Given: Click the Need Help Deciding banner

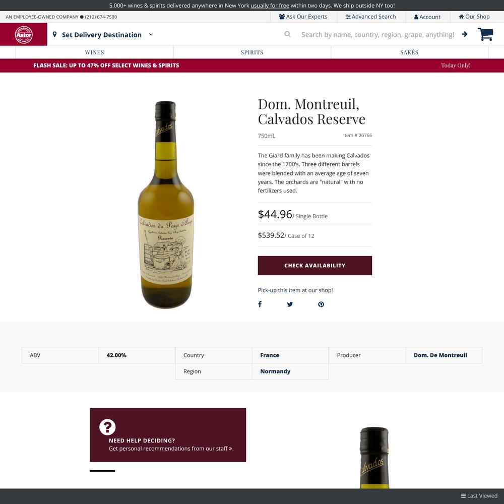Looking at the screenshot, I should point(168,435).
